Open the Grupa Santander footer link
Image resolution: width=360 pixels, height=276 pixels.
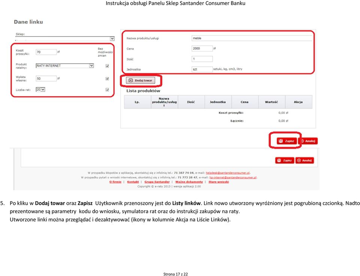coord(157,182)
